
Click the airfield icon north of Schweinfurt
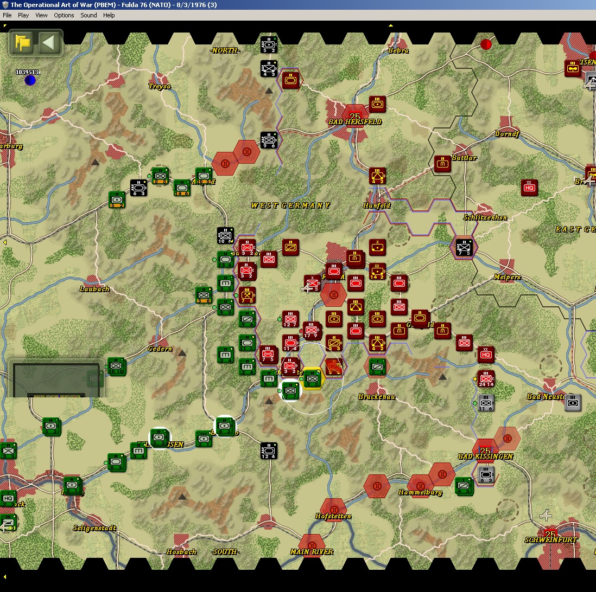pos(546,515)
